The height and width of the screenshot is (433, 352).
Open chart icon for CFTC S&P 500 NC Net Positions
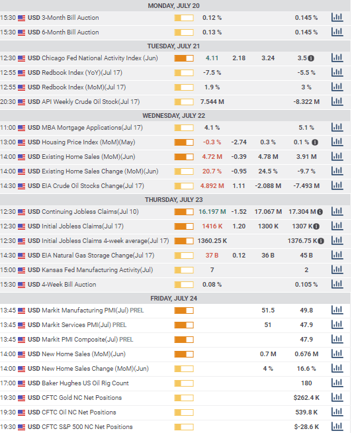coord(337,426)
